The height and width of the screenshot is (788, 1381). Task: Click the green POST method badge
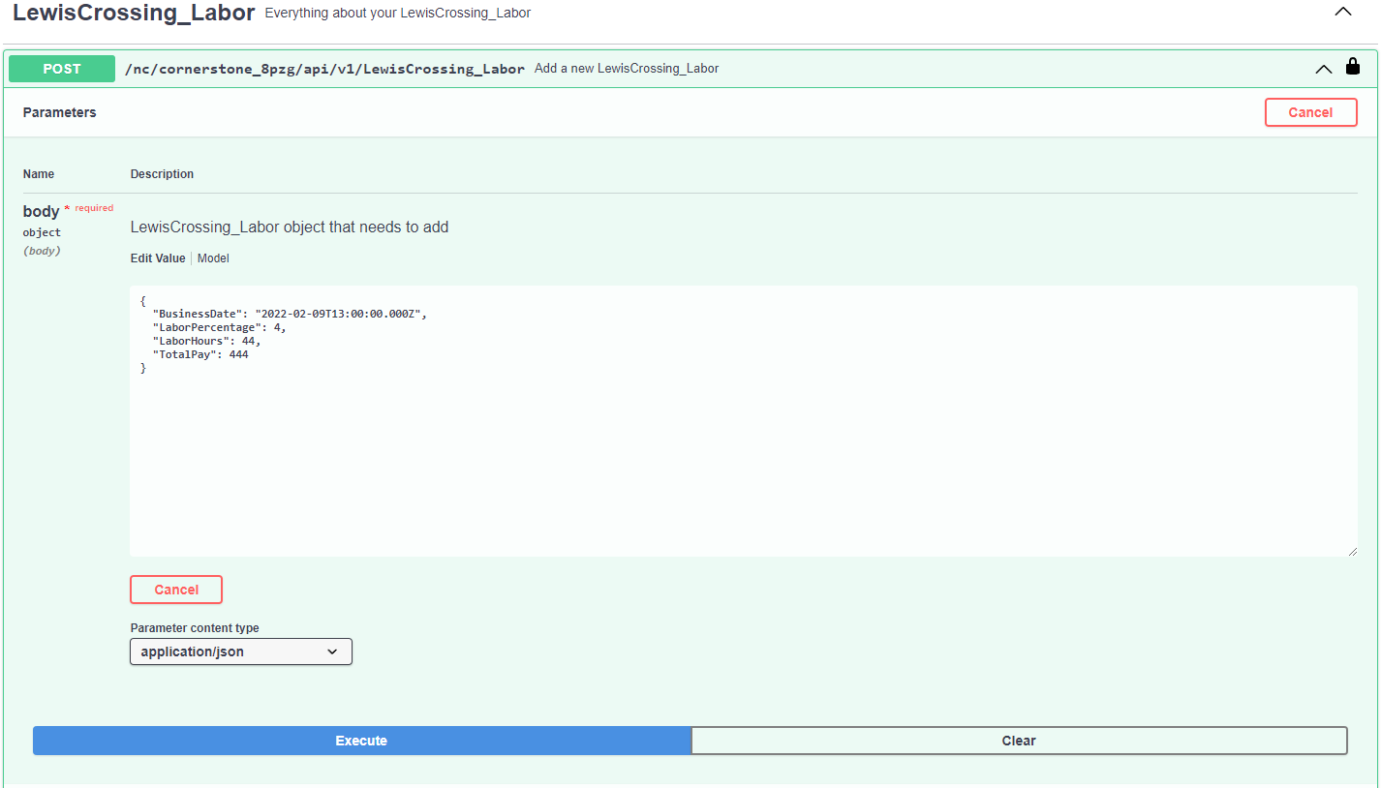(61, 68)
